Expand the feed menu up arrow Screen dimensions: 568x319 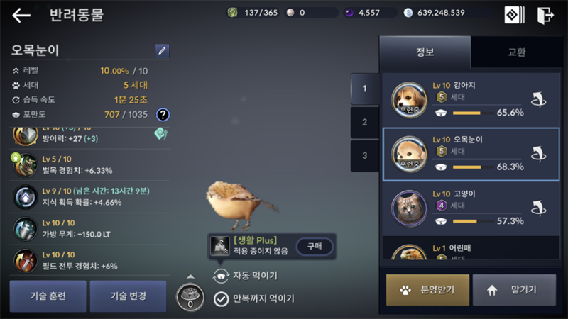click(190, 276)
